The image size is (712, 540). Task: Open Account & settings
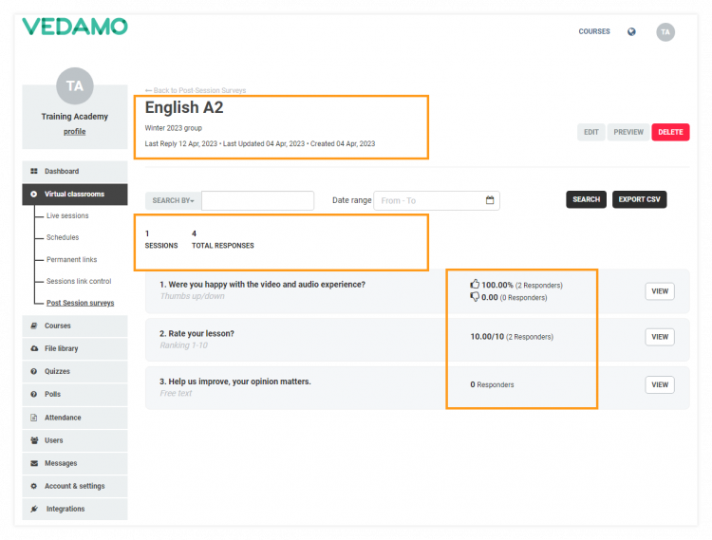pyautogui.click(x=74, y=486)
